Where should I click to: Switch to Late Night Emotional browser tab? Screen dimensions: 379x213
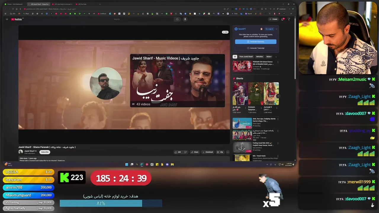click(x=62, y=4)
